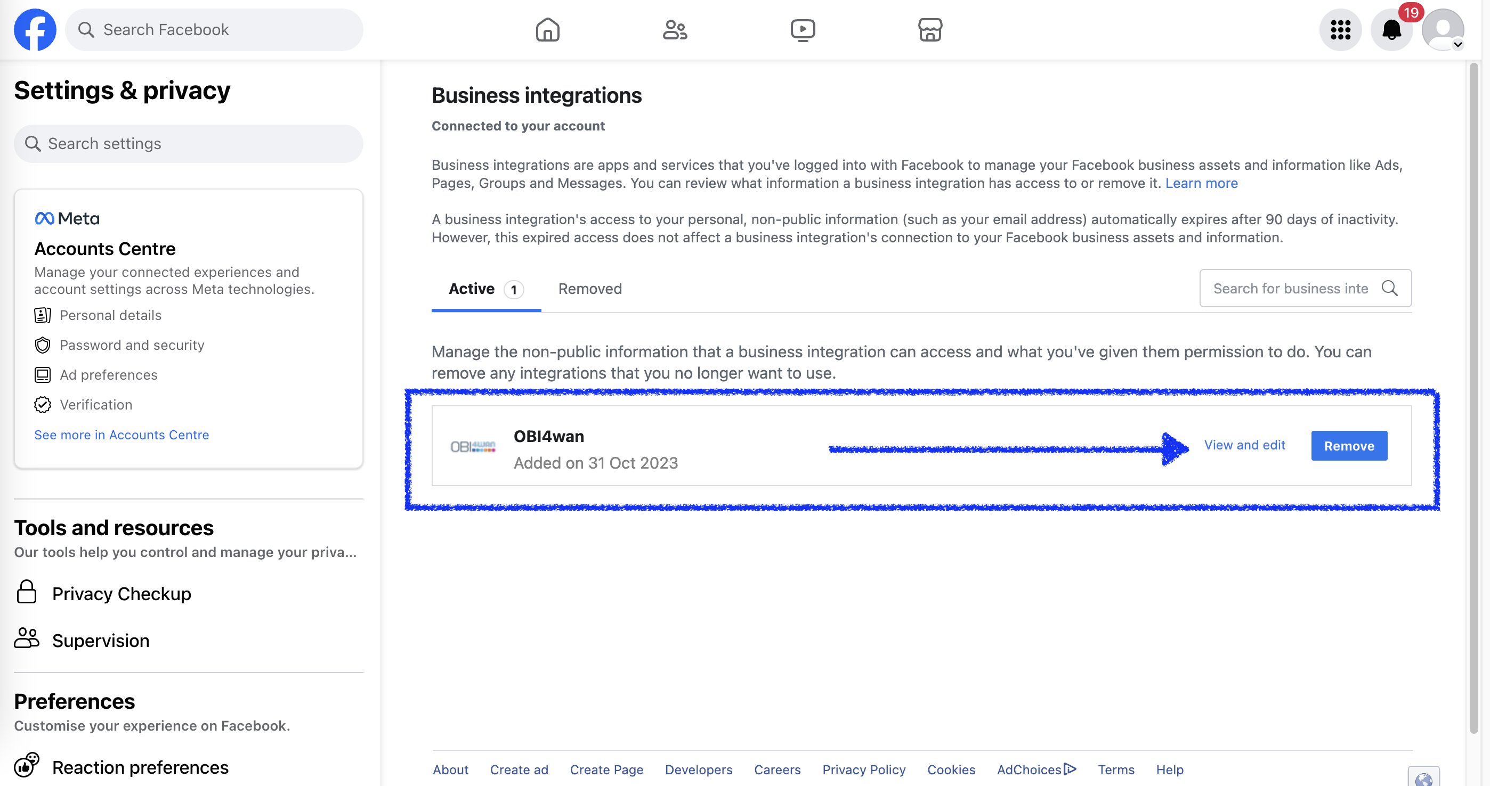
Task: Click the AdChoices footer link
Action: coord(1036,769)
